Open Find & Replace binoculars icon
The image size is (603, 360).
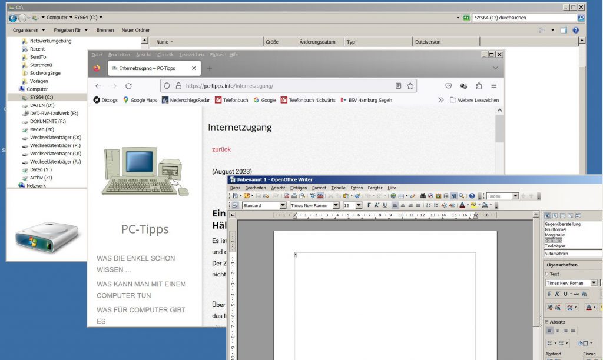point(423,196)
